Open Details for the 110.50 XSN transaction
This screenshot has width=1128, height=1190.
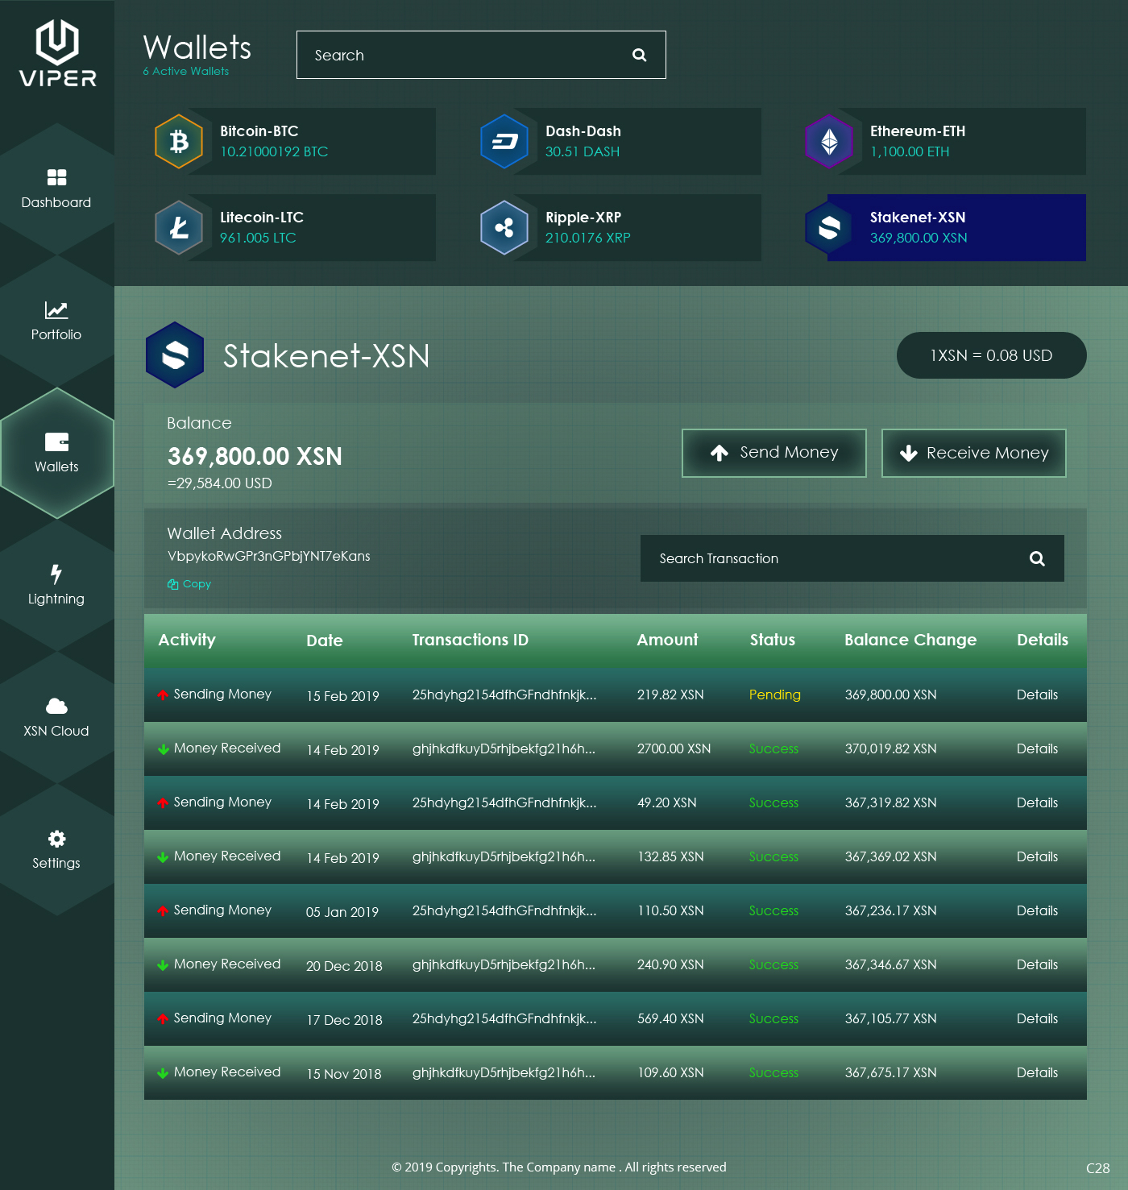coord(1037,910)
